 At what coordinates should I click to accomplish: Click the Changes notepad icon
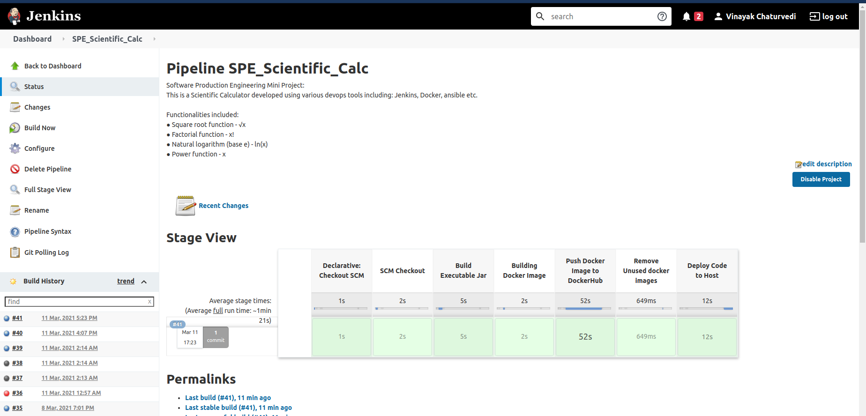[15, 107]
